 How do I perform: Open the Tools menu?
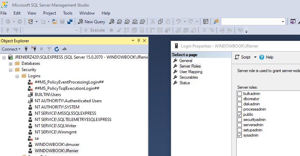68,13
